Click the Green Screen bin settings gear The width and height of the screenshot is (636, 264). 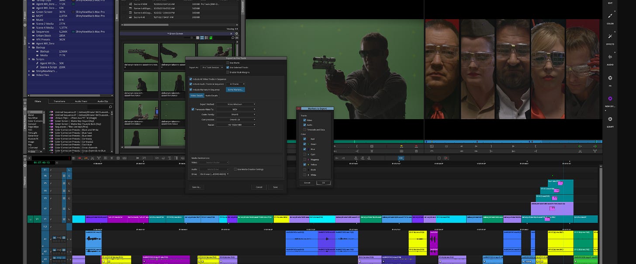[x=236, y=34]
